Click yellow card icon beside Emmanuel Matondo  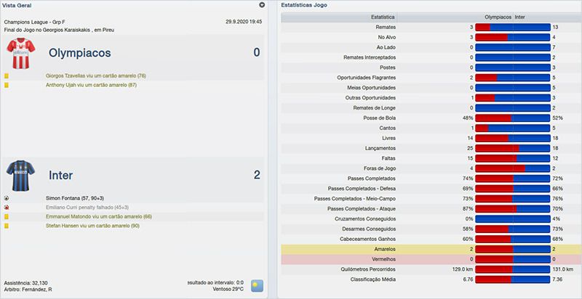pos(7,217)
